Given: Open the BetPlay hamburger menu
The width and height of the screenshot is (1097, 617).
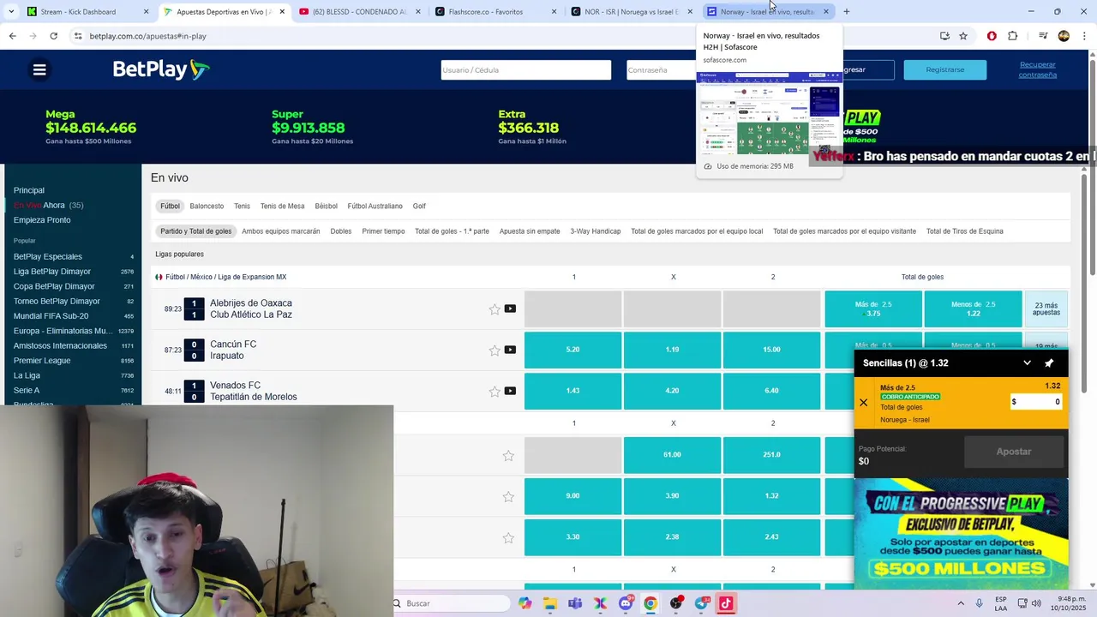Looking at the screenshot, I should pyautogui.click(x=39, y=70).
